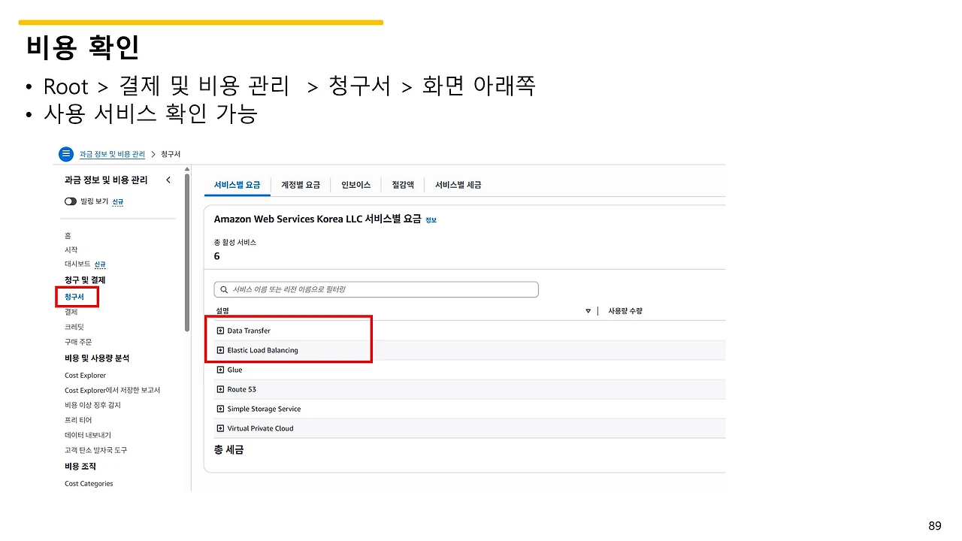
Task: Click the magnifier icon in the filter box
Action: click(223, 289)
